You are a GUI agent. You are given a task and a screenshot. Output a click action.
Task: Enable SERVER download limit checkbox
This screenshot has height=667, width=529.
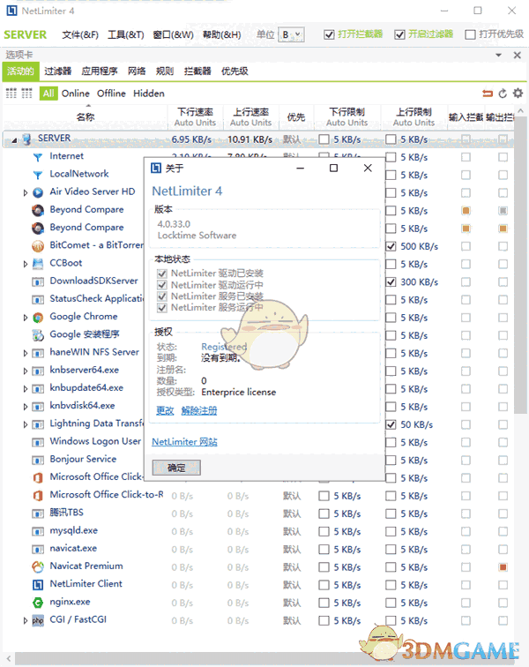[x=324, y=139]
